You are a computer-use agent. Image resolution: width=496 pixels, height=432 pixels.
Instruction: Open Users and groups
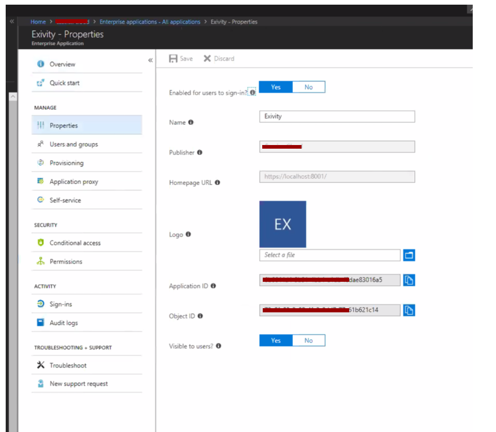point(87,144)
